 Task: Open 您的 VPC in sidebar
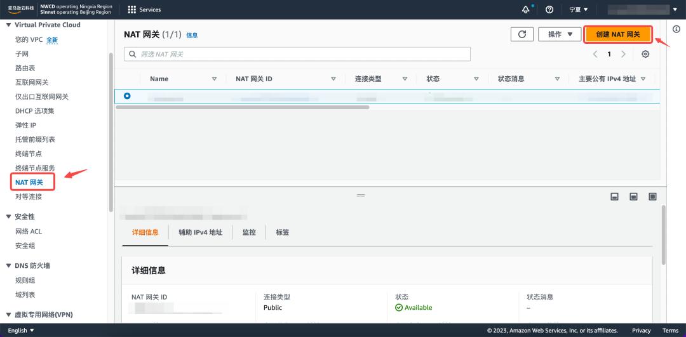(x=29, y=40)
